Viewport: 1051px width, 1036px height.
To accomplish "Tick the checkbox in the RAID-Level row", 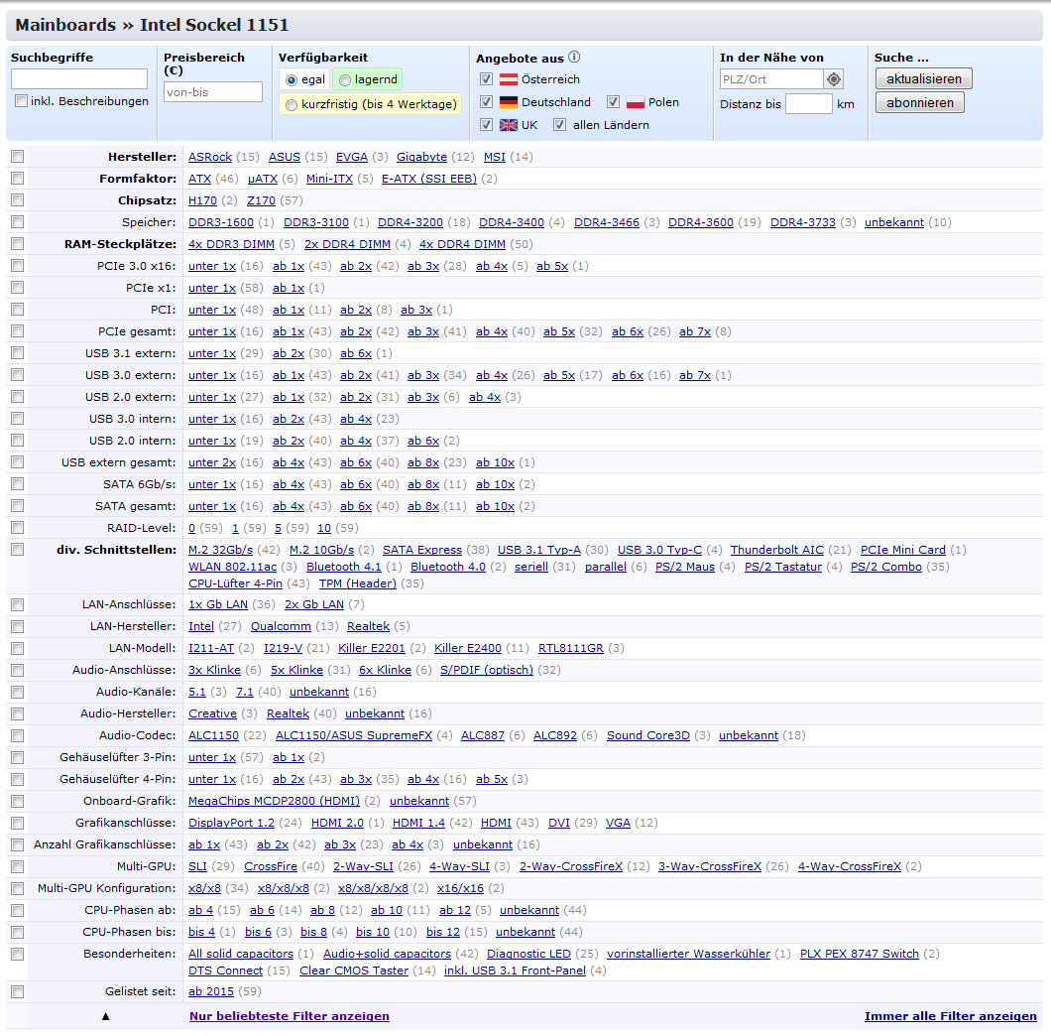I will 18,527.
